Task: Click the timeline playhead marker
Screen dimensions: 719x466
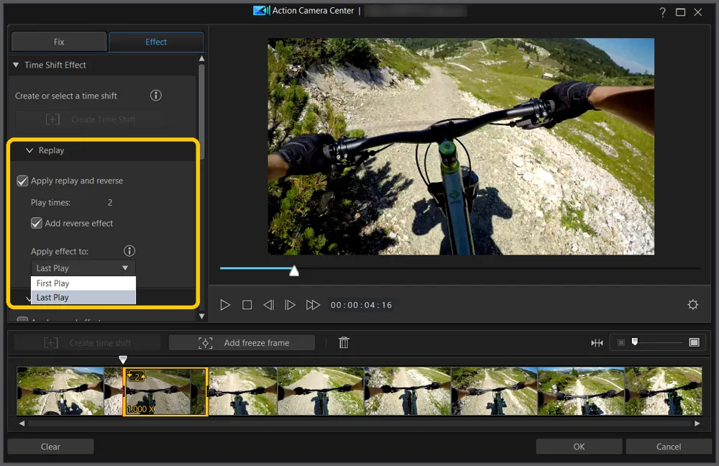Action: (x=123, y=360)
